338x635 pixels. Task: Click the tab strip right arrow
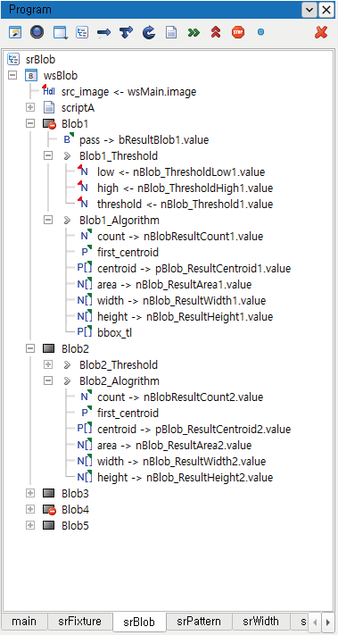(328, 622)
